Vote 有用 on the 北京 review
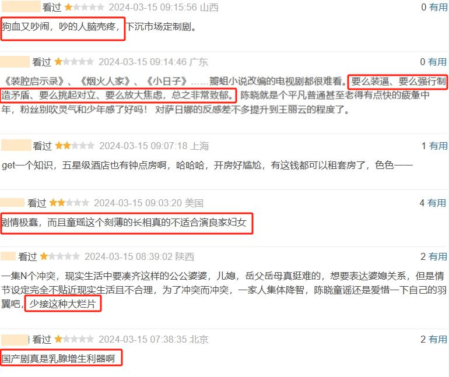The width and height of the screenshot is (449, 377). 438,339
